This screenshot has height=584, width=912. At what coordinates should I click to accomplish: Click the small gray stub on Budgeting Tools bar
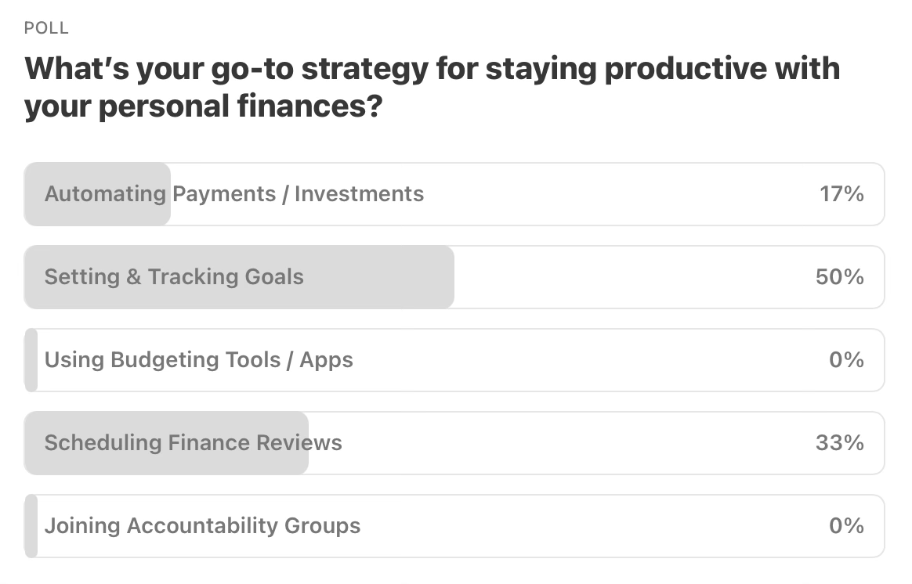(x=31, y=360)
